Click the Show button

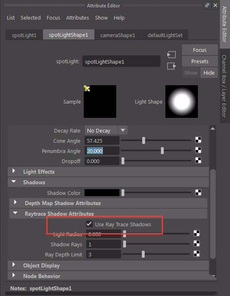pyautogui.click(x=191, y=73)
